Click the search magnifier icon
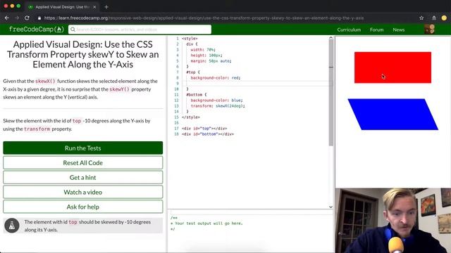The width and height of the screenshot is (451, 253). pyautogui.click(x=73, y=30)
